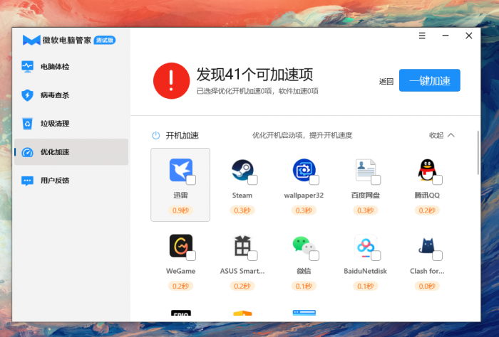Click the 0.1秒 badge under BaiduNetdisk

pos(365,287)
